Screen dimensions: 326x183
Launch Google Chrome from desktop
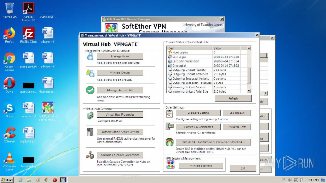point(10,62)
